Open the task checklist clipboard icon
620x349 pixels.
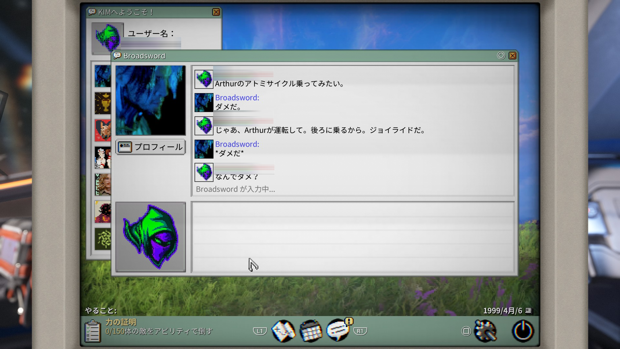(92, 331)
